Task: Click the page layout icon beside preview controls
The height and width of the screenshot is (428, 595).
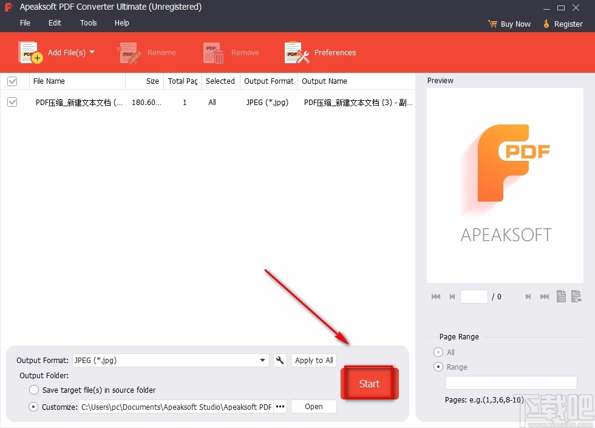Action: tap(560, 296)
